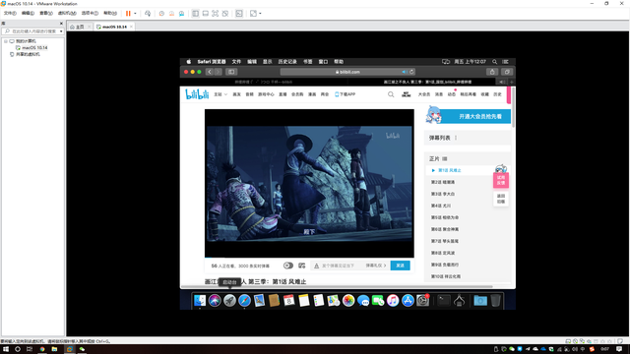Click the Safari share button
This screenshot has height=354, width=630.
pyautogui.click(x=492, y=72)
